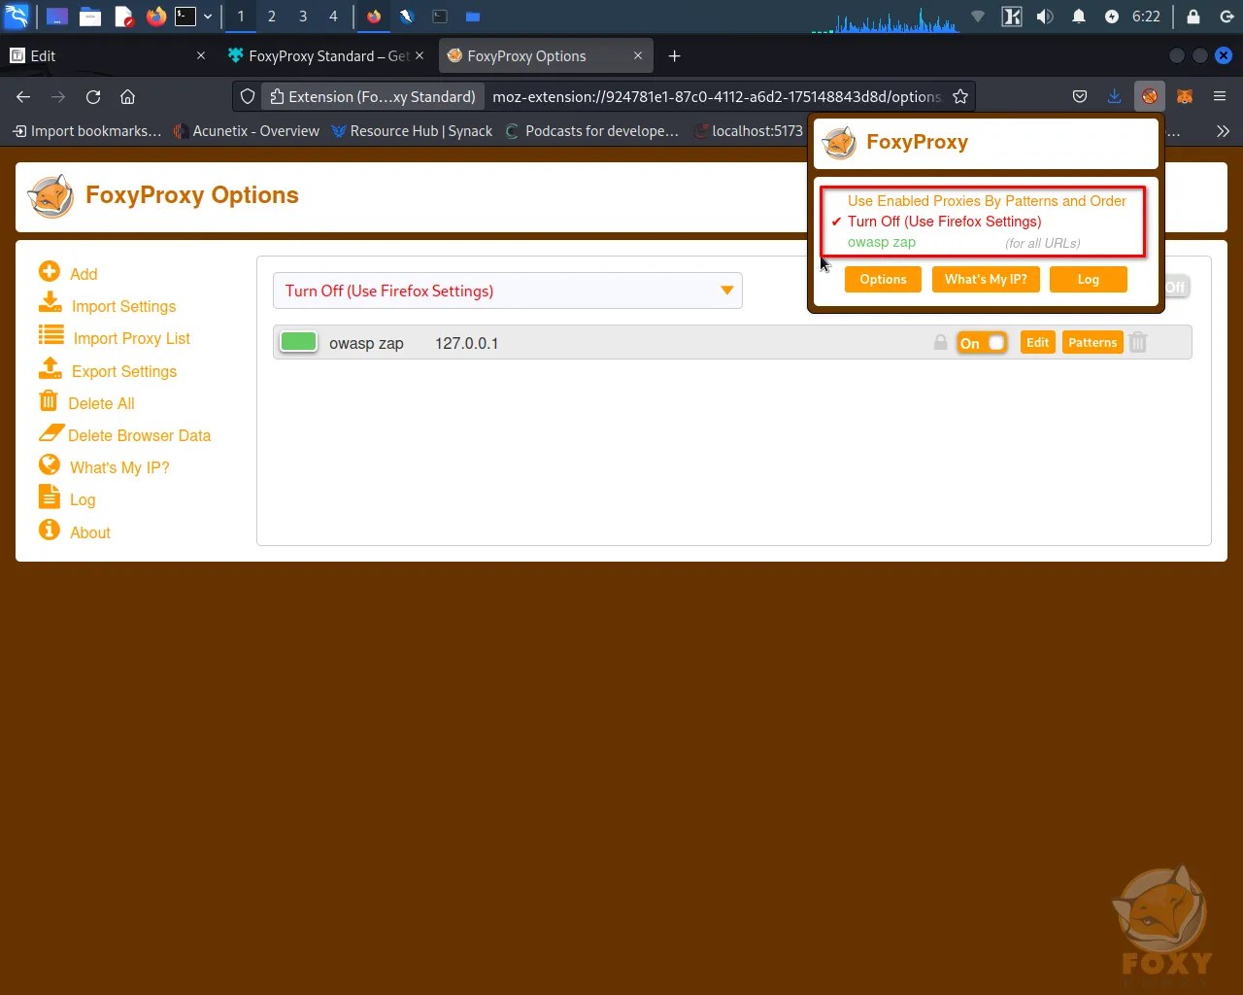Click the Patterns button for owasp zap
Viewport: 1243px width, 995px height.
tap(1092, 342)
